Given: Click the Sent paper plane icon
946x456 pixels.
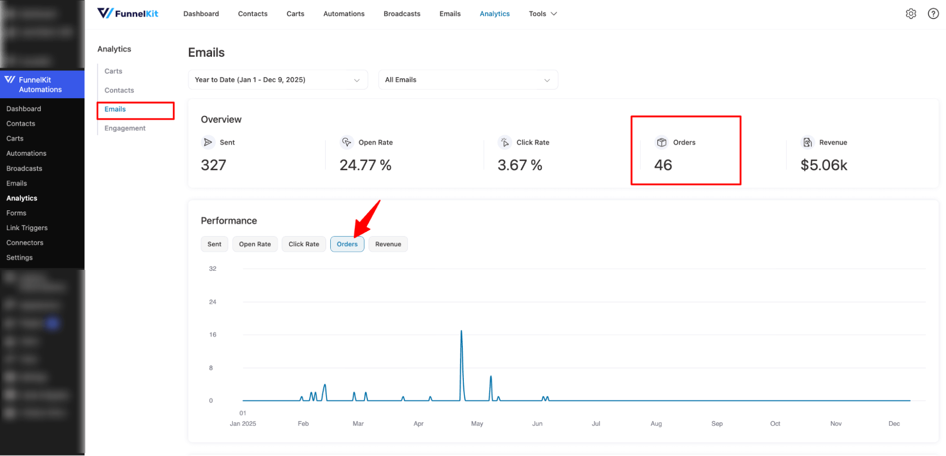Looking at the screenshot, I should click(208, 142).
